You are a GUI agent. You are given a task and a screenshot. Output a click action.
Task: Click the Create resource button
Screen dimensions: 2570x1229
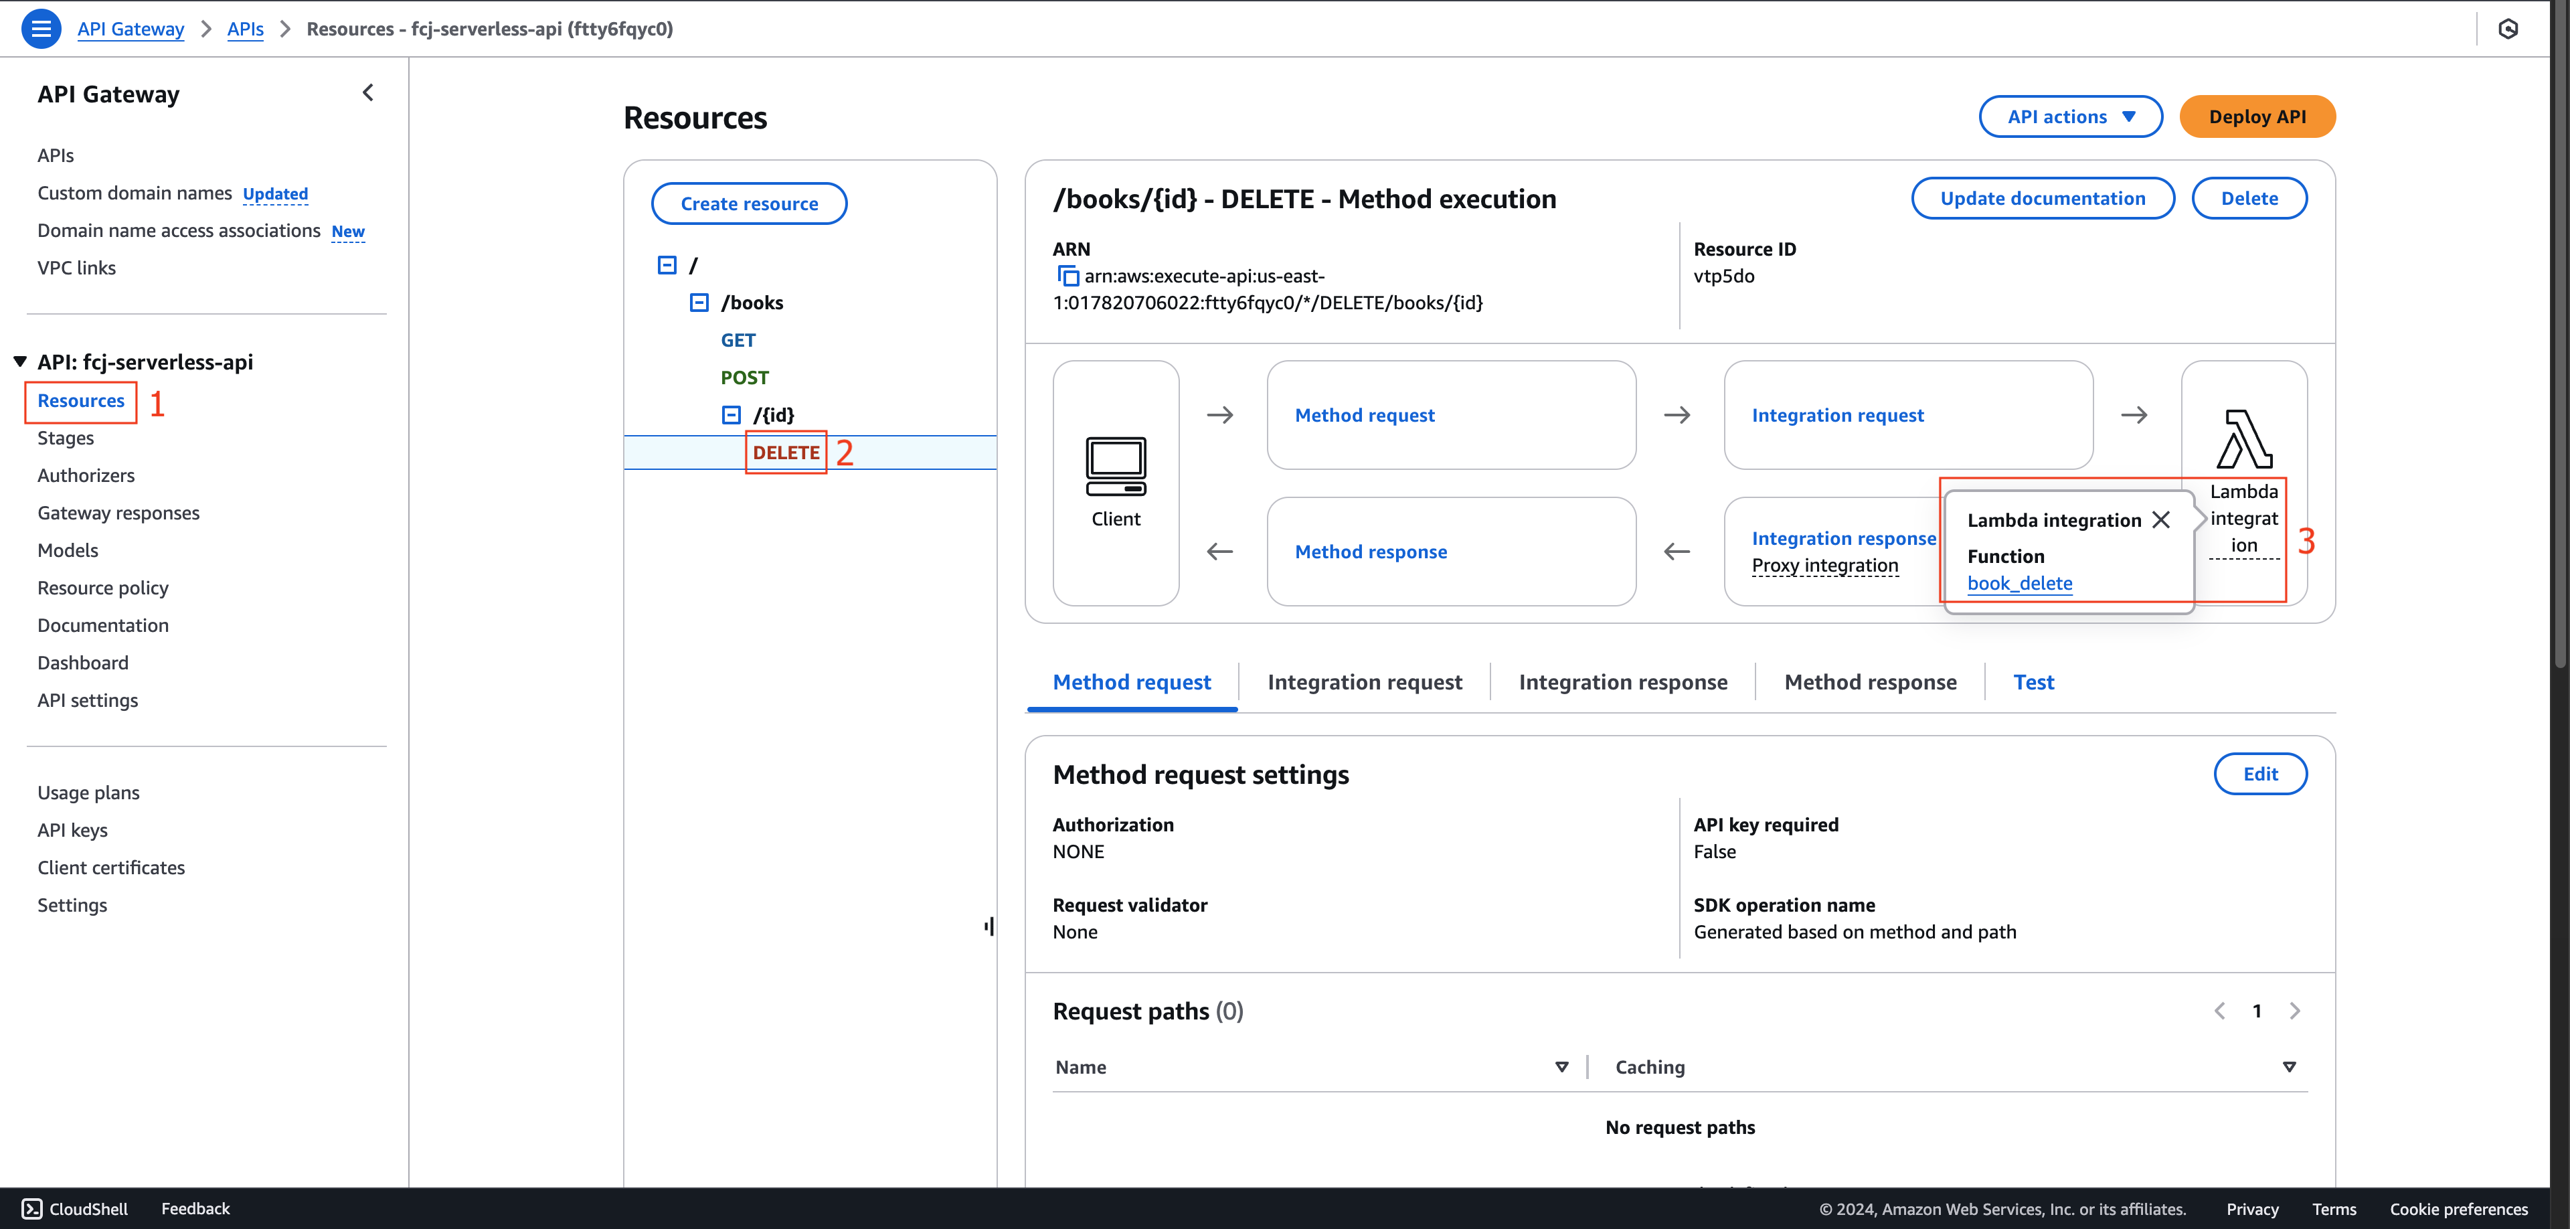tap(750, 203)
